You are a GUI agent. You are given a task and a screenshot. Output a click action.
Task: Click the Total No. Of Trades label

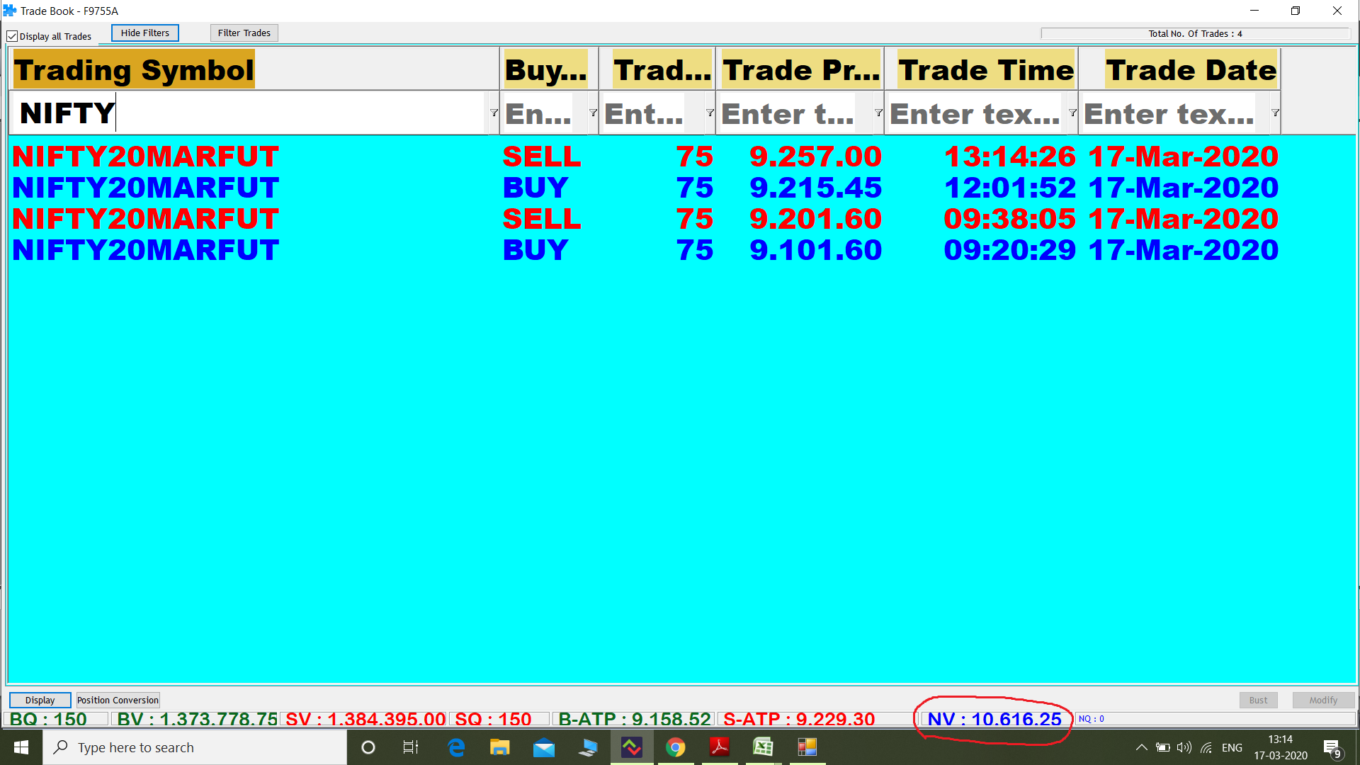pos(1196,33)
